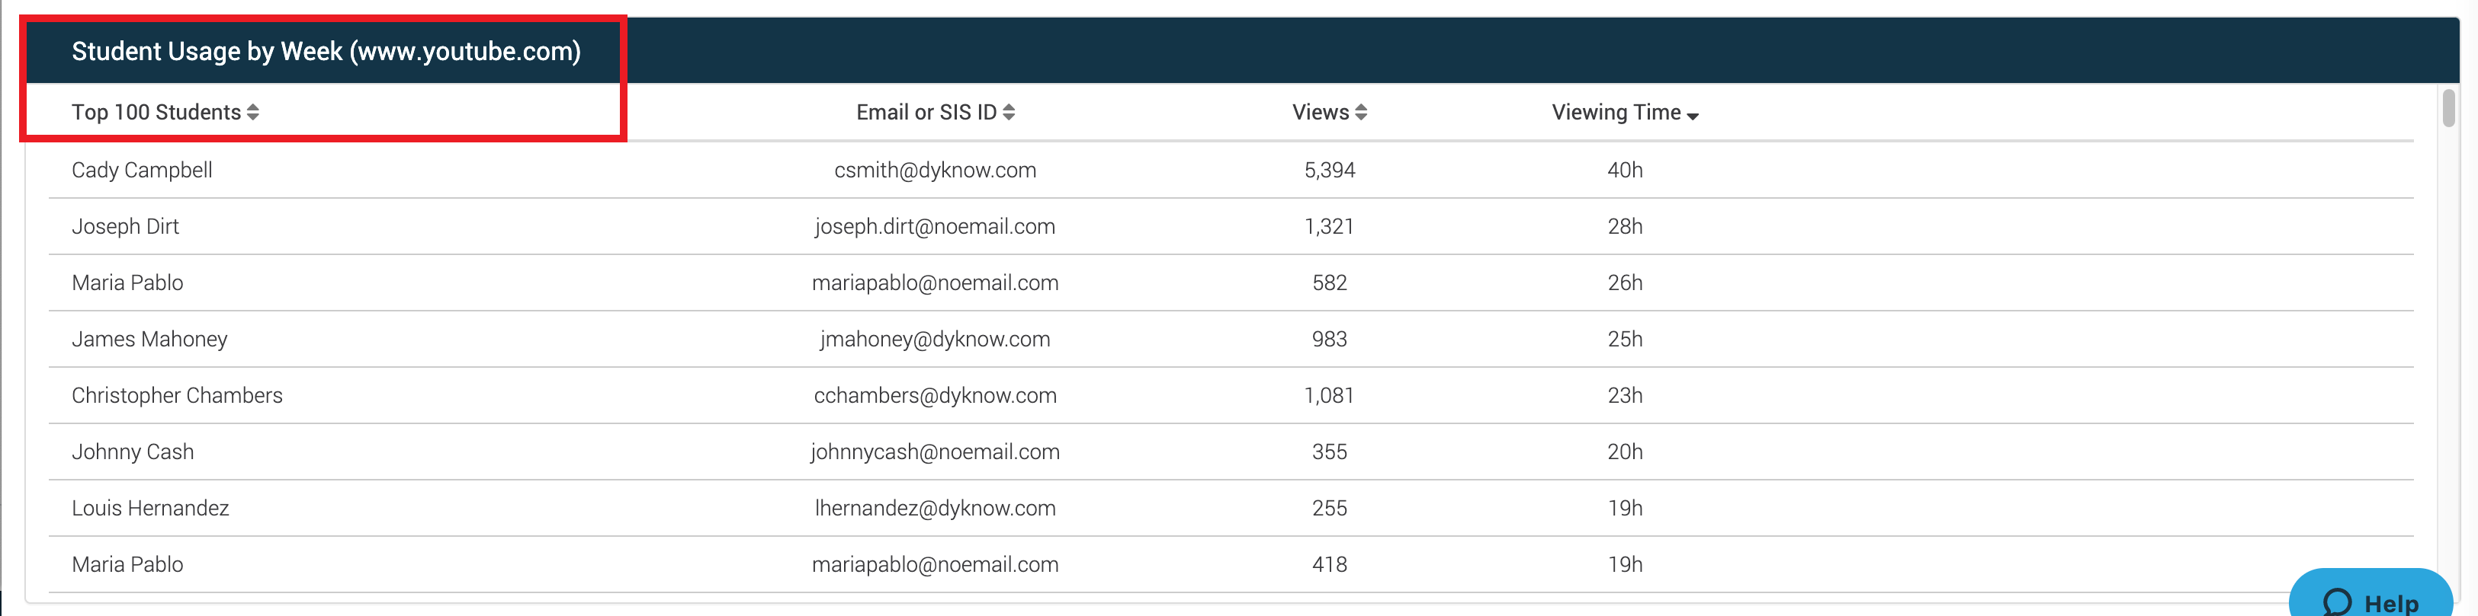Click the email csmith@dyknow.com
The image size is (2478, 616).
[x=935, y=170]
